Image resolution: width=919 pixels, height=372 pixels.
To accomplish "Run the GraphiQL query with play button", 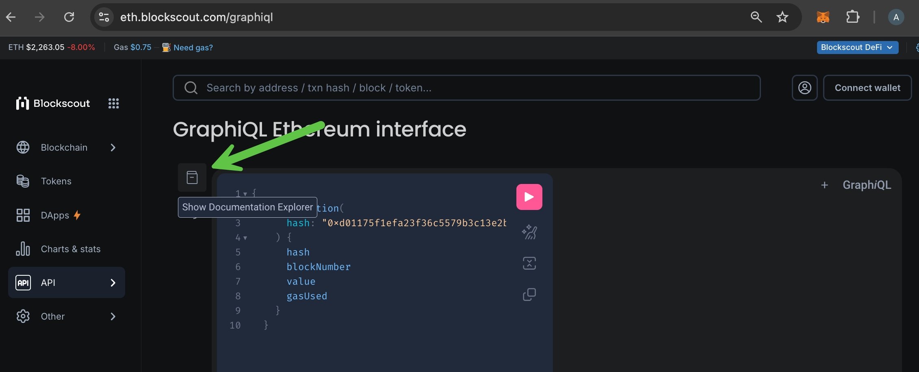I will [529, 197].
